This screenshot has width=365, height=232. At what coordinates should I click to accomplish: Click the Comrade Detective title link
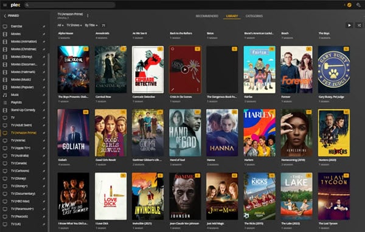144,97
